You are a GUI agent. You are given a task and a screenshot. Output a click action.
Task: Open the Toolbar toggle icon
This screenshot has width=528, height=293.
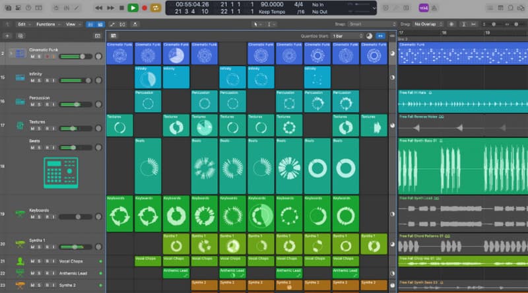[39, 8]
